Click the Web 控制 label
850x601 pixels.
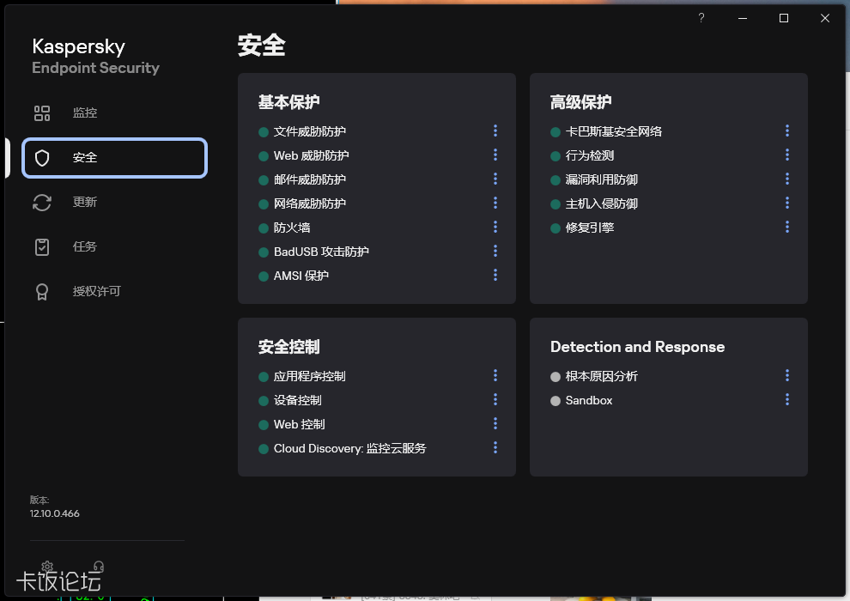coord(300,424)
